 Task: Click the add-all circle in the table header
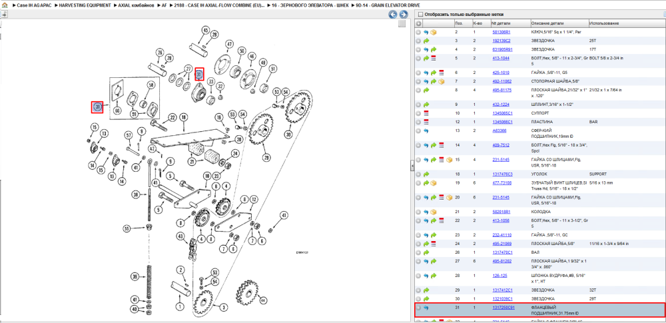pyautogui.click(x=418, y=23)
